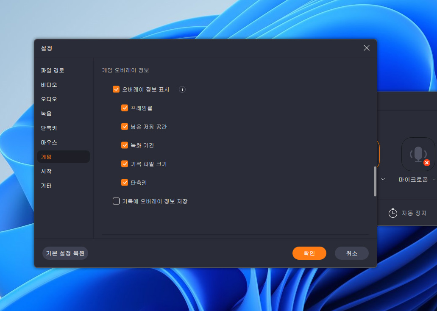
Task: Open the 파일 경로 settings section
Action: click(53, 70)
